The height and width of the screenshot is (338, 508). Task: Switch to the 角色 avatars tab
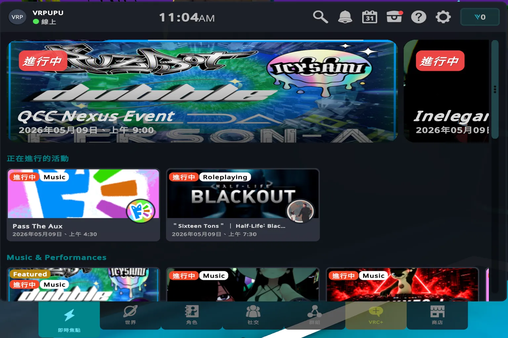(192, 315)
